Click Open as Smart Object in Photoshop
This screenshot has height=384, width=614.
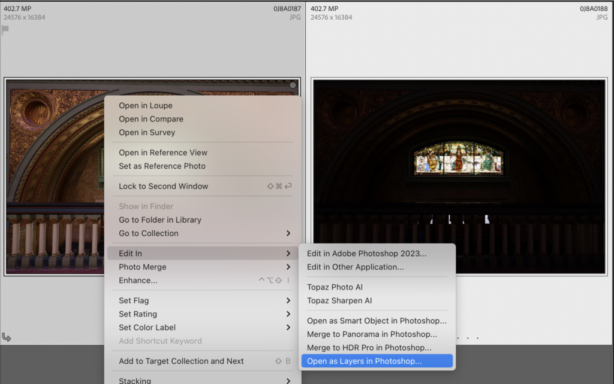click(377, 321)
